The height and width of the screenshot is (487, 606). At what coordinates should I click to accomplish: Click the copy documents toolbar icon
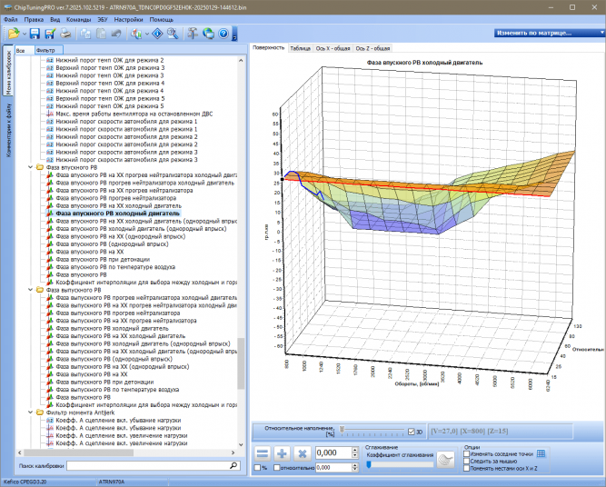click(85, 34)
